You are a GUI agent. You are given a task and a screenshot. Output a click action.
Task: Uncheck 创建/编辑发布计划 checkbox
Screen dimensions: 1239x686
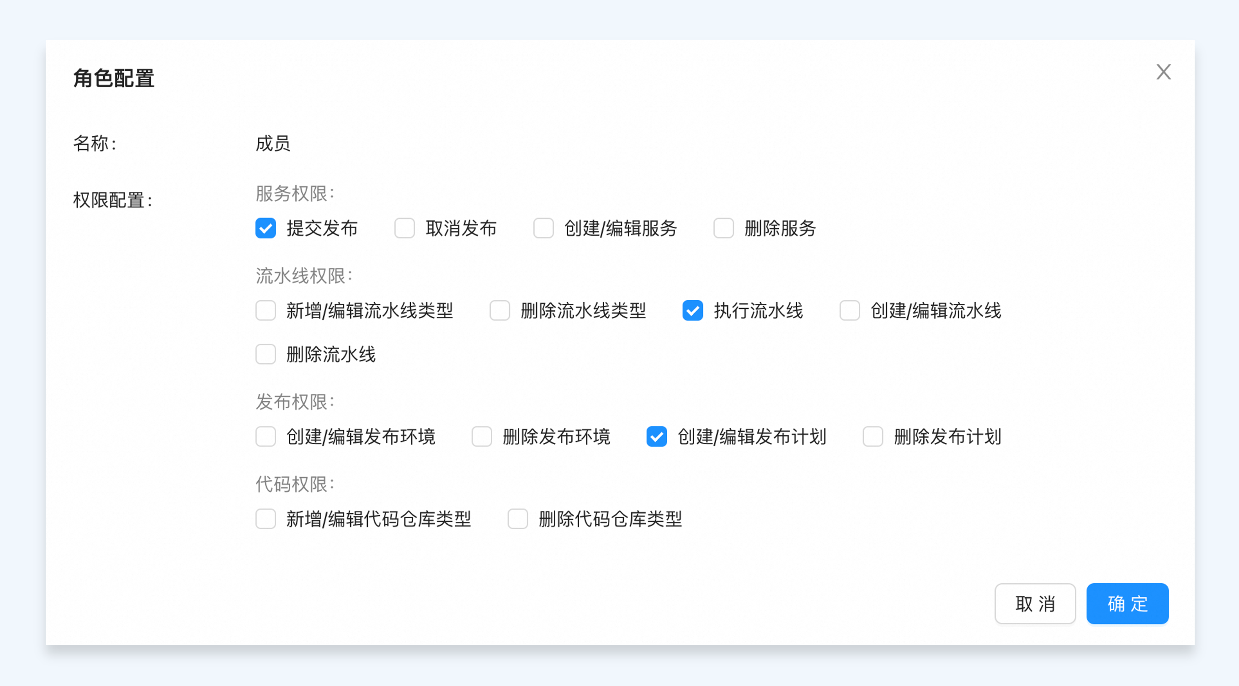coord(657,436)
